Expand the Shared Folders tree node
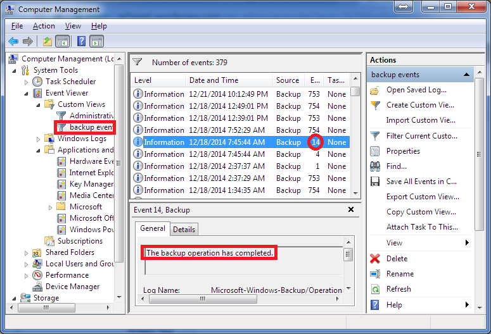Image resolution: width=491 pixels, height=334 pixels. (26, 253)
